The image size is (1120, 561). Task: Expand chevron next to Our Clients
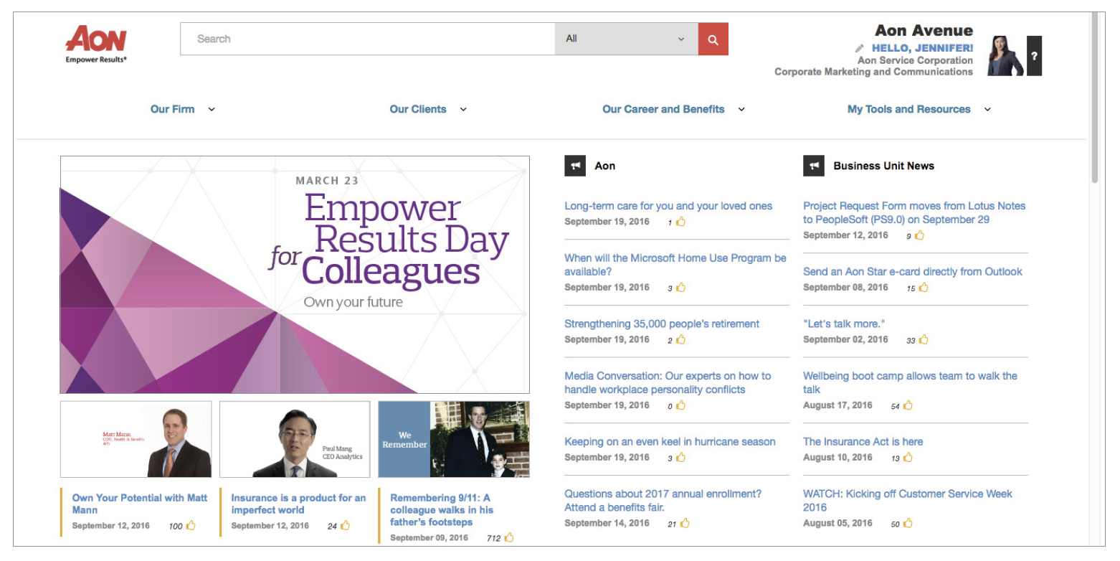click(463, 110)
